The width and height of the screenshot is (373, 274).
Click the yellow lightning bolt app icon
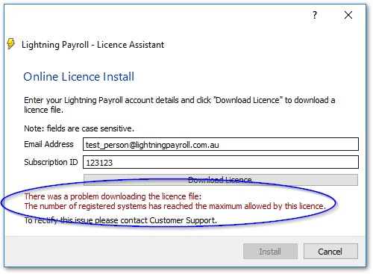[11, 43]
